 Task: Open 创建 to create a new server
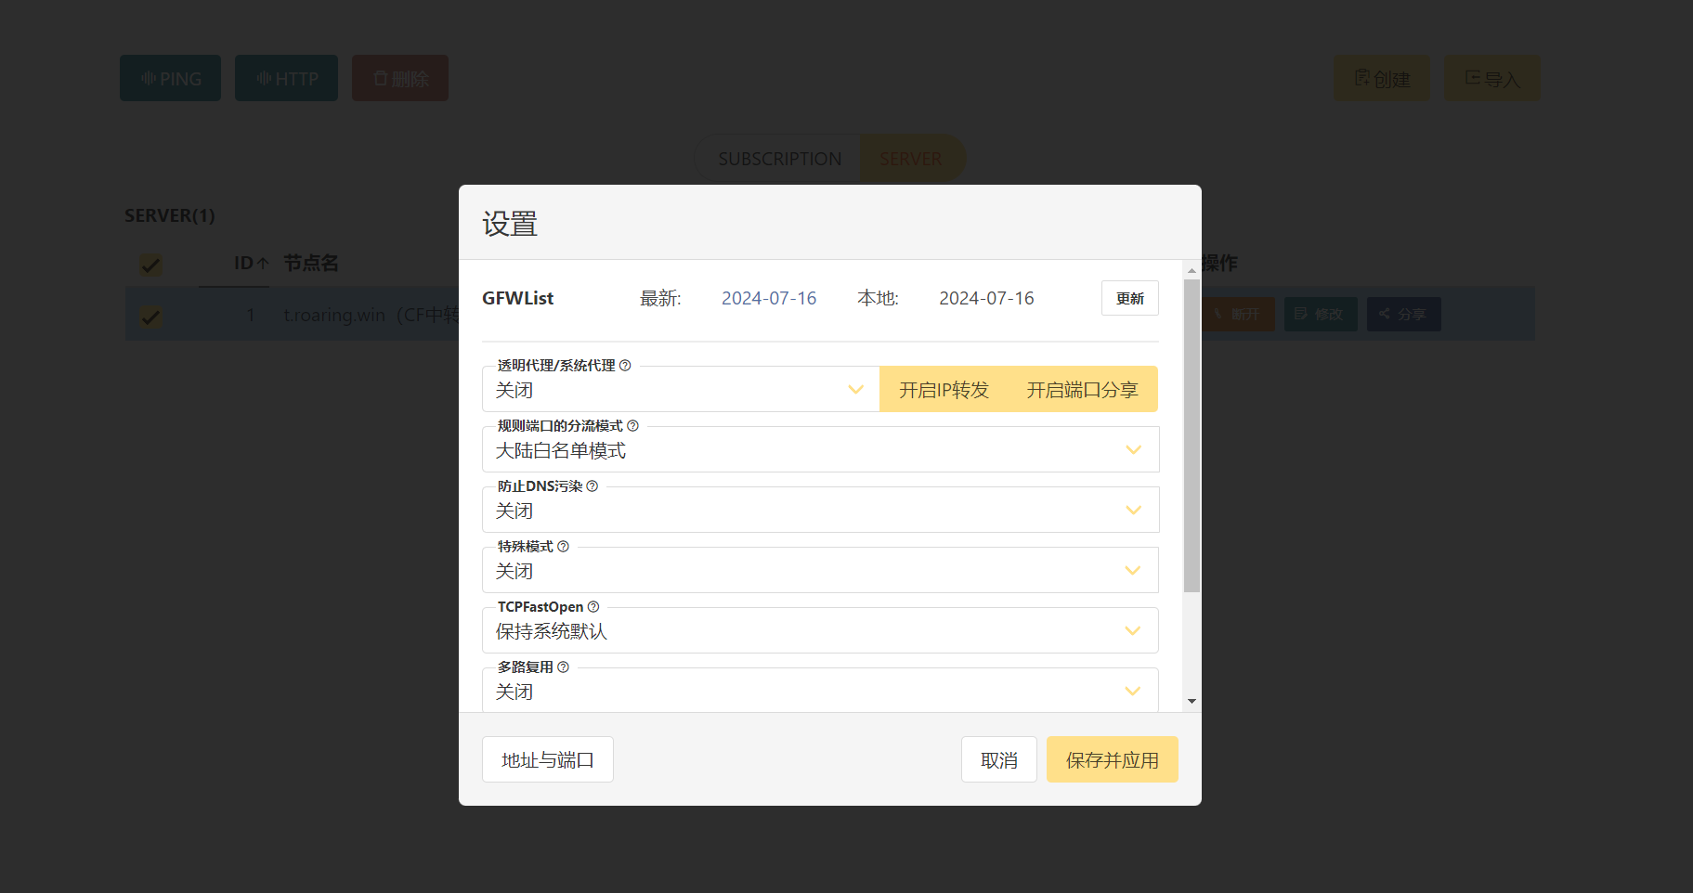point(1381,78)
